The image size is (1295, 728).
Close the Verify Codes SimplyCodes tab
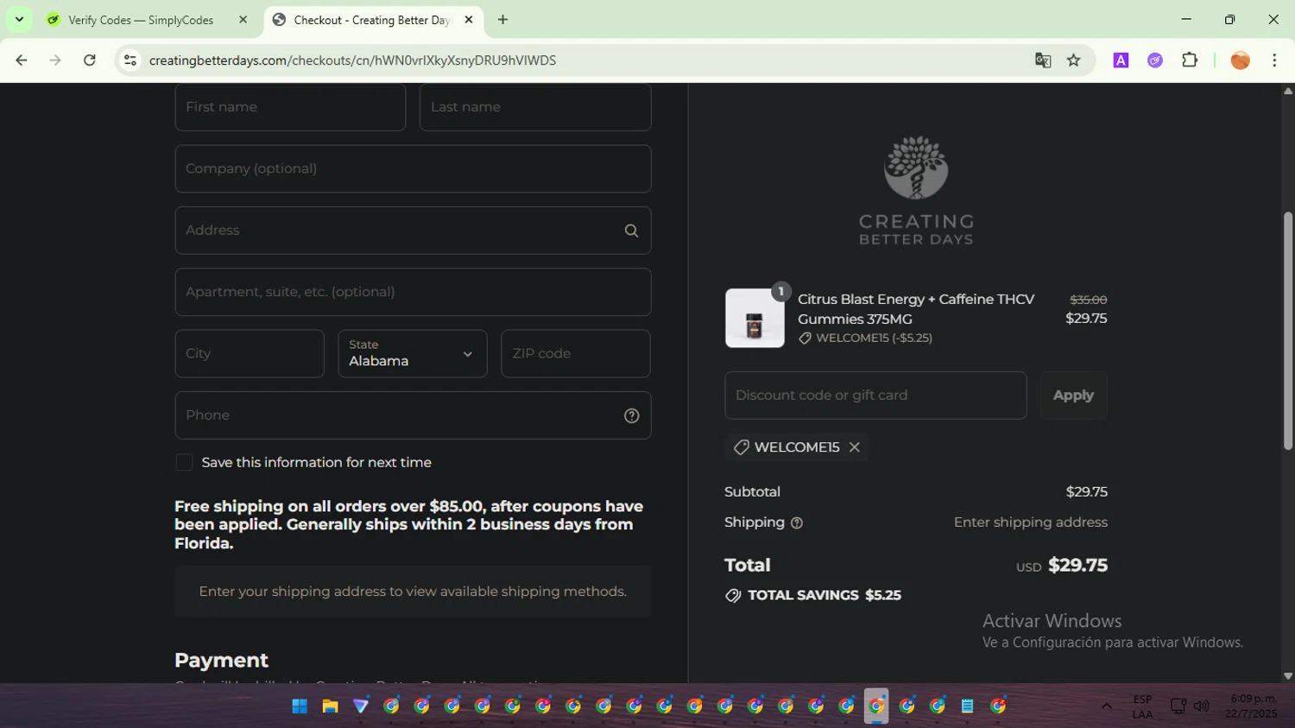click(x=243, y=19)
